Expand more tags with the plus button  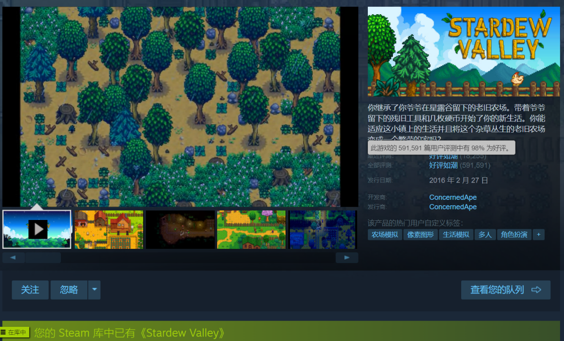(x=538, y=235)
